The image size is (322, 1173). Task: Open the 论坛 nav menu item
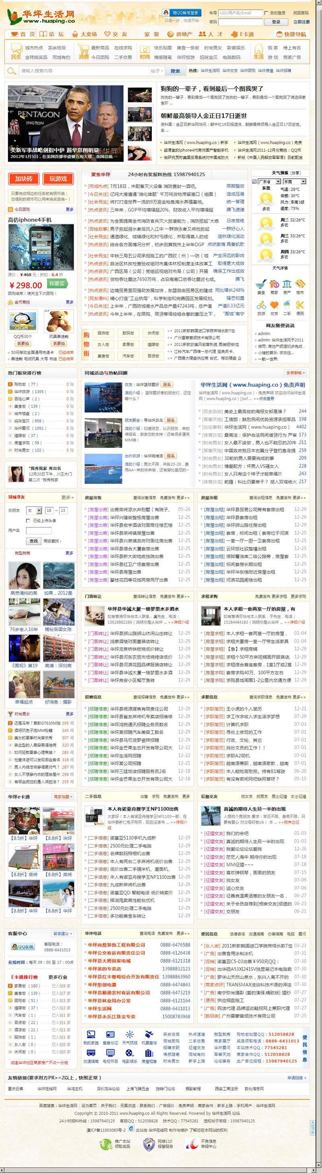tap(52, 34)
